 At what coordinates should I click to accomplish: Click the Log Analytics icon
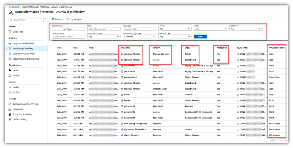click(x=68, y=19)
